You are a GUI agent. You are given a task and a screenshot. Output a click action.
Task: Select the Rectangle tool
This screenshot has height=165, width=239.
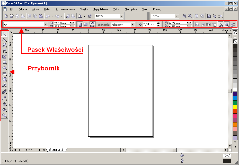pos(4,62)
